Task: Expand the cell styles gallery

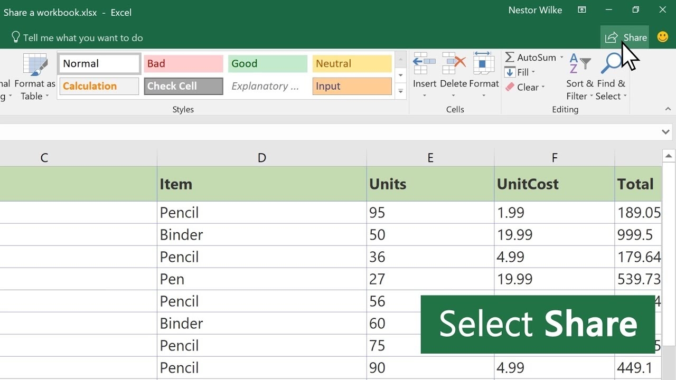Action: click(x=401, y=91)
